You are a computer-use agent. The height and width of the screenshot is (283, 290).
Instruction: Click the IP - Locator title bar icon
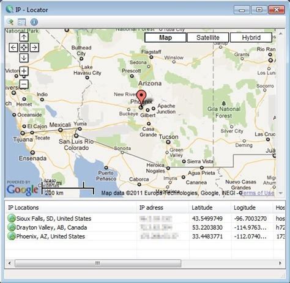click(x=10, y=9)
